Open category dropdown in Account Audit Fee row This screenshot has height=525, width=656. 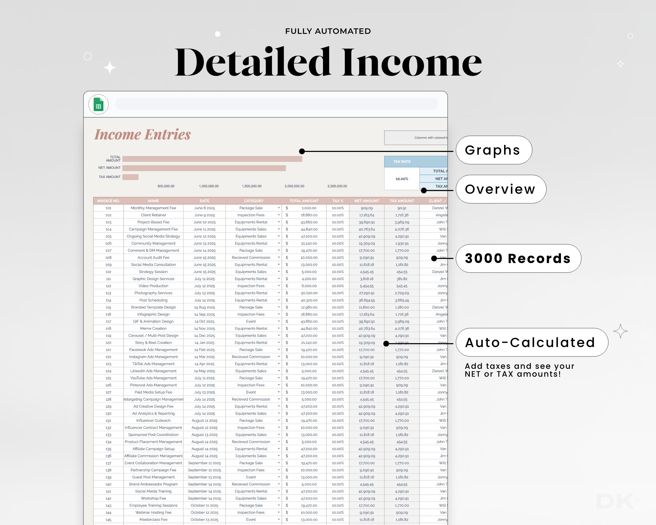click(x=278, y=258)
